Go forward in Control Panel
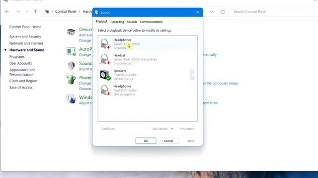Image resolution: width=318 pixels, height=178 pixels. 18,12
